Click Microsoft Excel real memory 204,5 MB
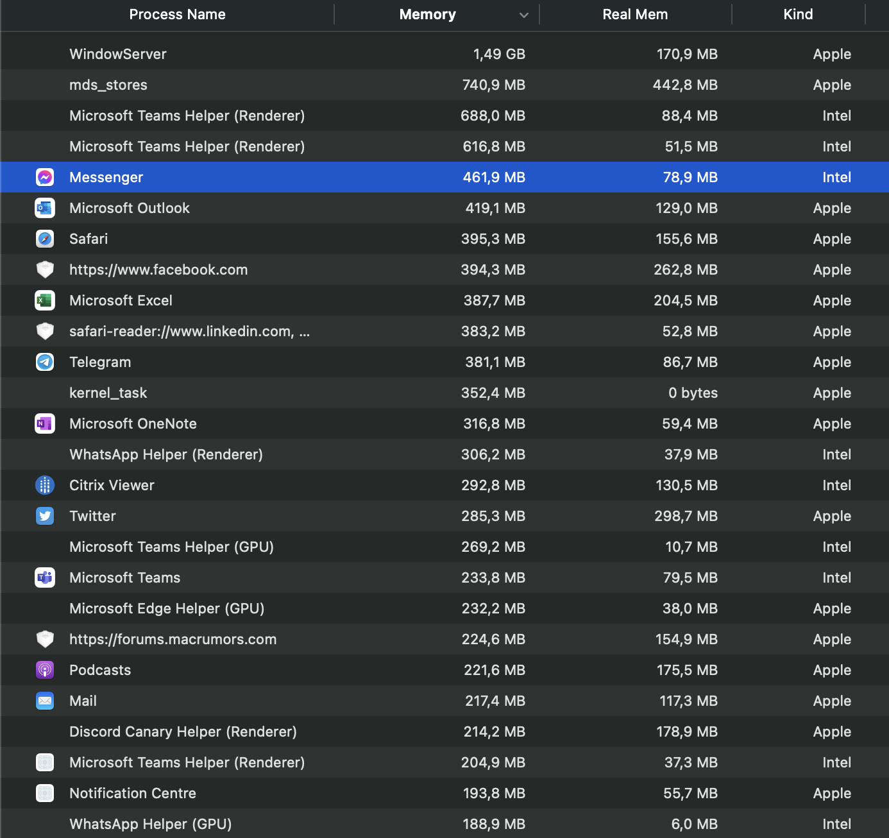 (x=686, y=300)
